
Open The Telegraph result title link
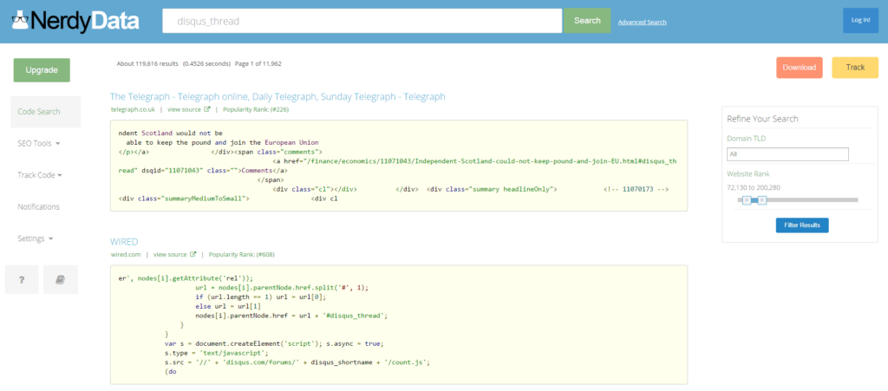tap(278, 97)
